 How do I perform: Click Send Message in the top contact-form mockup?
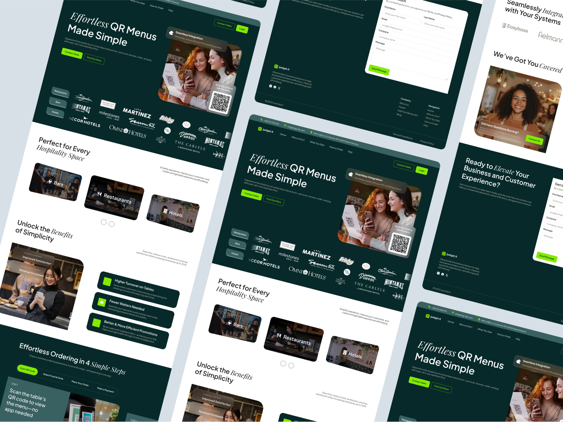click(379, 70)
